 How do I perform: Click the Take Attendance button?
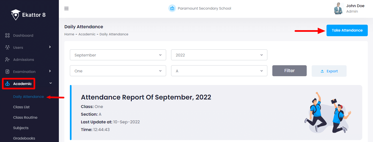coord(347,30)
